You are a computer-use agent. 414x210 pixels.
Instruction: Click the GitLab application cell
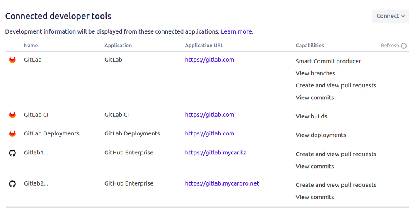113,60
